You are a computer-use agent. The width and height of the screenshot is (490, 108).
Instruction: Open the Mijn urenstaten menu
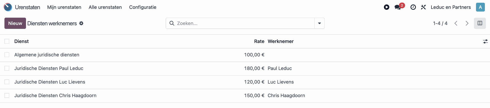tap(64, 7)
